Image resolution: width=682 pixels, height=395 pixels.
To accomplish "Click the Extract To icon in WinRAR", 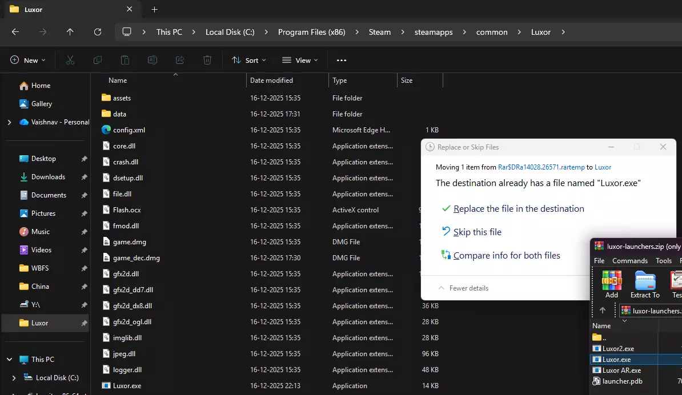I will click(x=645, y=284).
